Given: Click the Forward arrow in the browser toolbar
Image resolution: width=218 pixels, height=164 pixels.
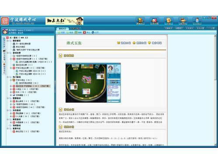Looking at the screenshot, I should click(68, 32).
